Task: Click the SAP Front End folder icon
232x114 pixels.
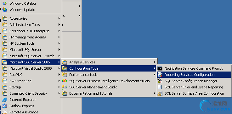Action: pyautogui.click(x=5, y=81)
